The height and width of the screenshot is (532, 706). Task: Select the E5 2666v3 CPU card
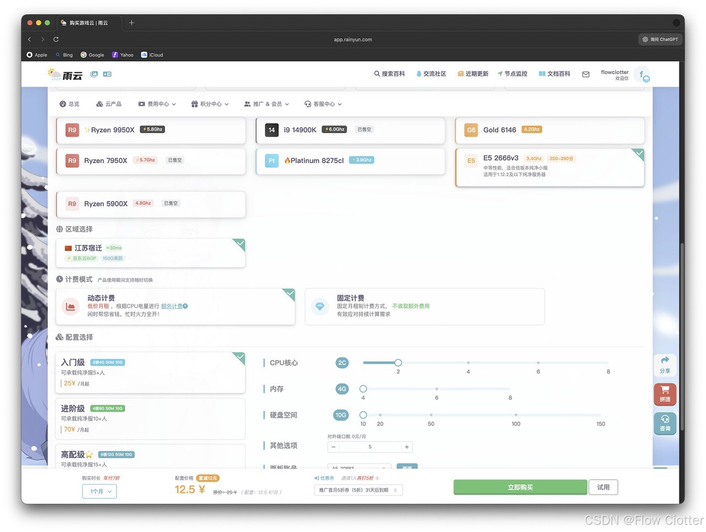coord(550,167)
